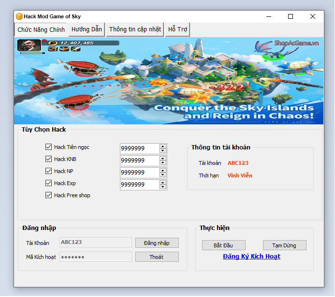Click the down arrow for Hack Exp value

tap(163, 187)
